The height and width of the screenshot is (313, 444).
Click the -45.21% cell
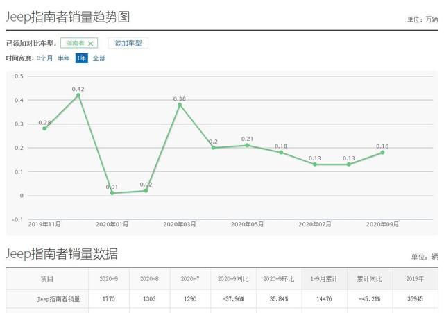[x=370, y=299]
